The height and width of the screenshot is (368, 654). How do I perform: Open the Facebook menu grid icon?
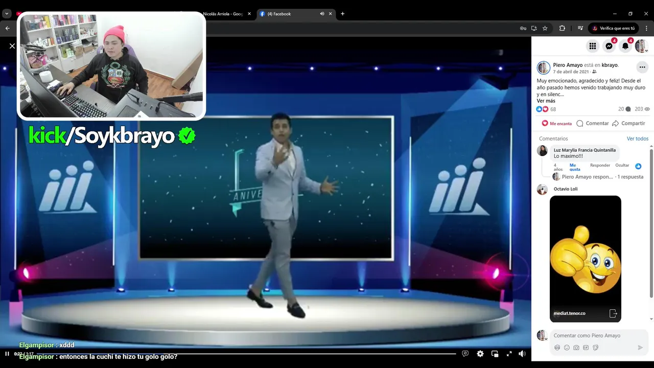click(x=593, y=46)
